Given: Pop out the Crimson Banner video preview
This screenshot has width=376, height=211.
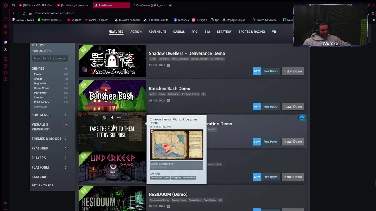Looking at the screenshot, I should (104, 118).
